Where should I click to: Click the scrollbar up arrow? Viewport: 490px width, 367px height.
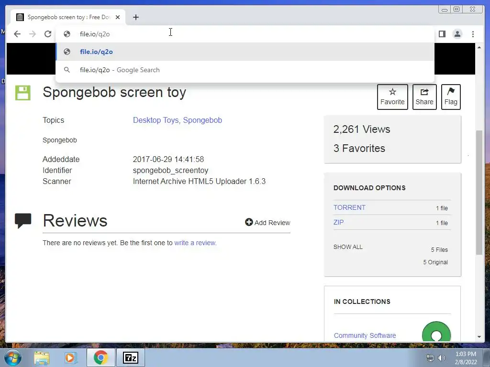point(479,47)
